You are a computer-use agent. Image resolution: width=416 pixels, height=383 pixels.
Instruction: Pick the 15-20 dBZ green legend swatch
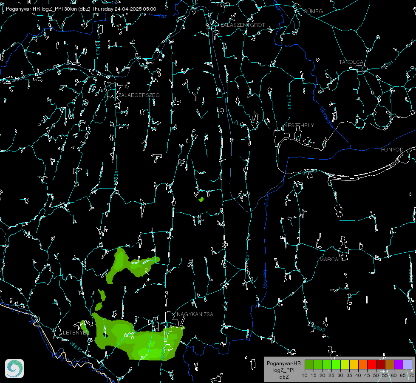point(318,364)
